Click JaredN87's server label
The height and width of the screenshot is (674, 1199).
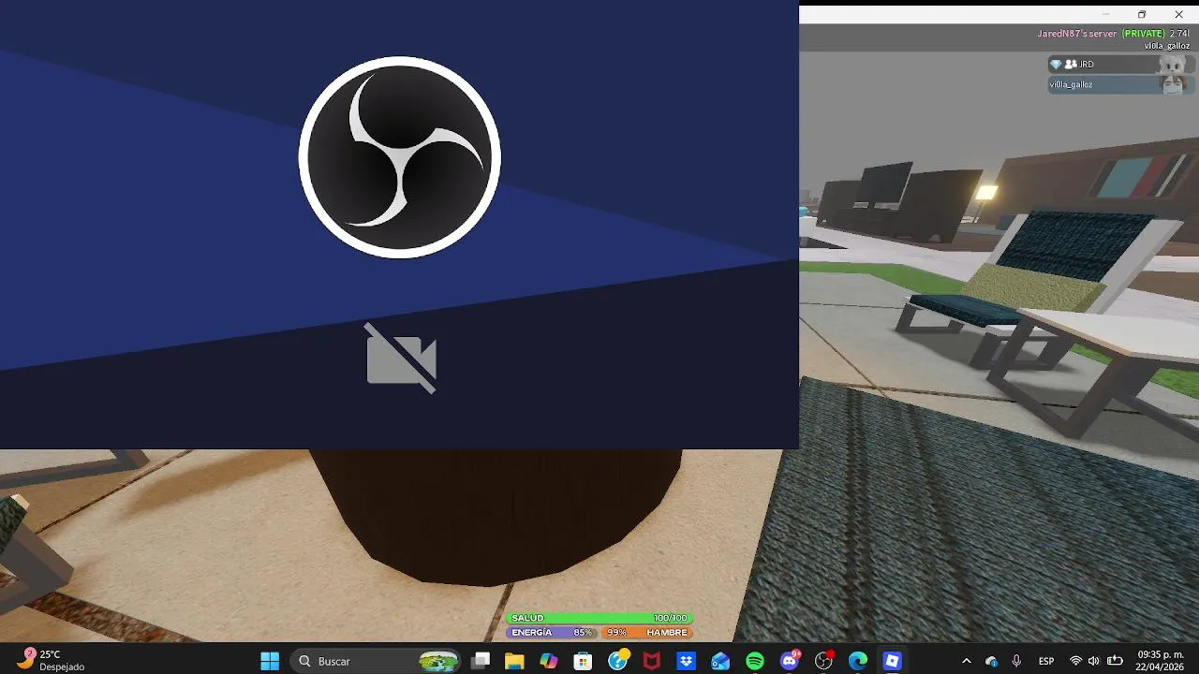coord(1076,34)
